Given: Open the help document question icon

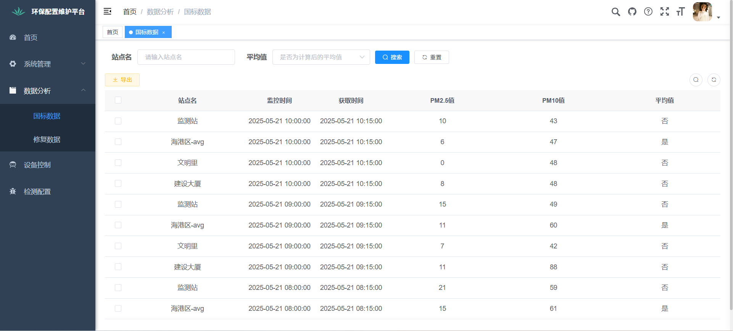Looking at the screenshot, I should coord(648,12).
